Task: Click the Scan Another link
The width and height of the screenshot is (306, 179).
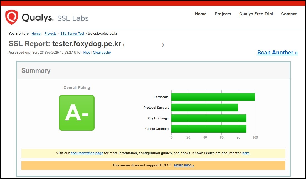Action: pyautogui.click(x=277, y=53)
